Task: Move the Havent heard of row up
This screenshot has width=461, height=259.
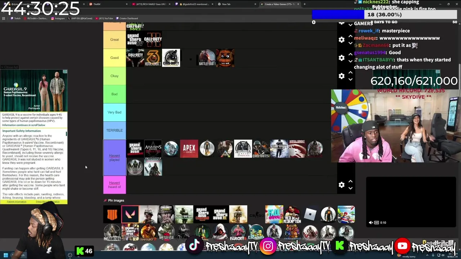Action: pyautogui.click(x=350, y=181)
